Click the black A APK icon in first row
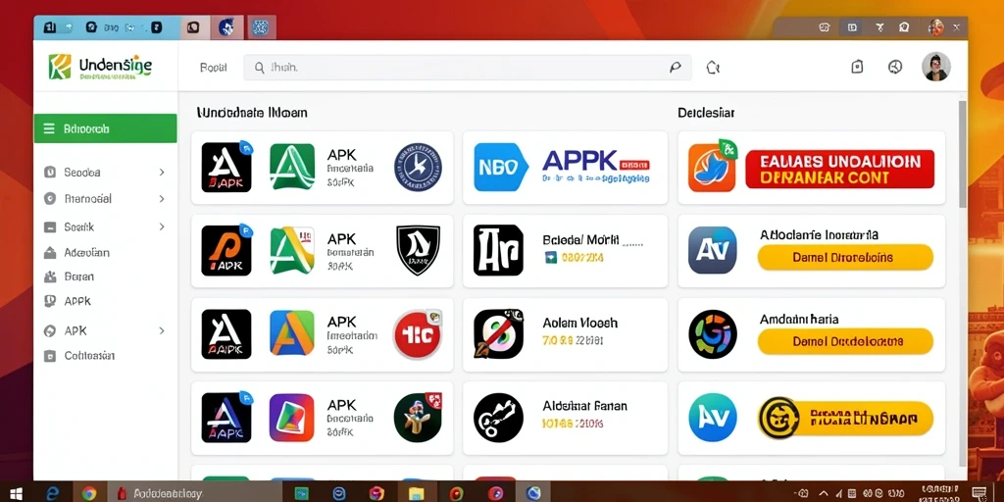Viewport: 1004px width, 502px height. click(x=226, y=167)
